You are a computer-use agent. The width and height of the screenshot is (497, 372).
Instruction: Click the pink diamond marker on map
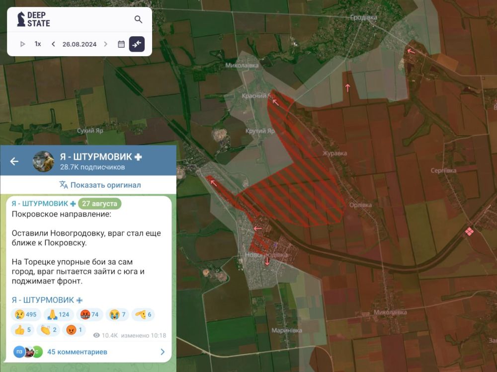(469, 231)
